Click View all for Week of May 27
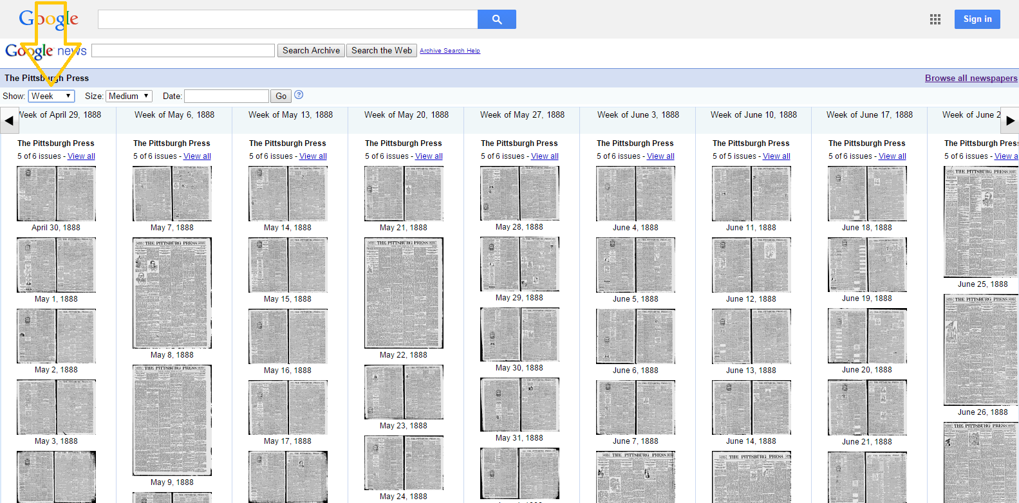The image size is (1019, 503). (545, 156)
